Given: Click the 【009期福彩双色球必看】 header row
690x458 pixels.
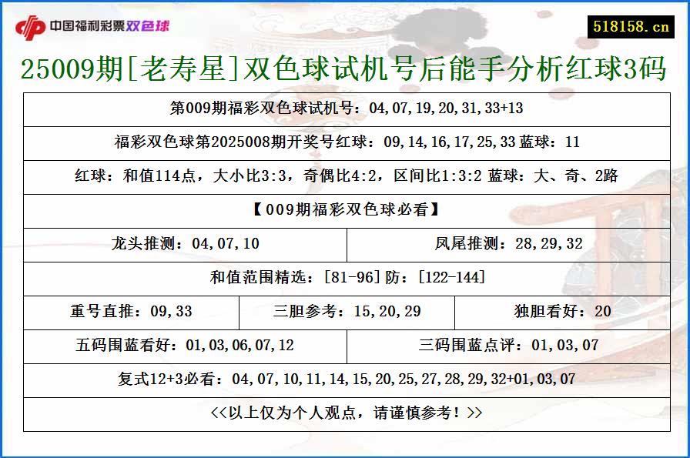Looking at the screenshot, I should (345, 209).
